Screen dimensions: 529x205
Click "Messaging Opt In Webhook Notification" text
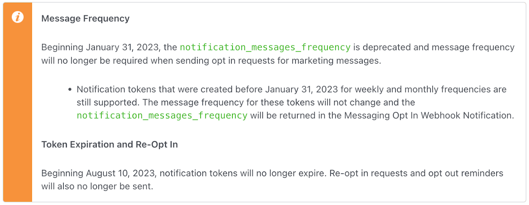(x=429, y=116)
